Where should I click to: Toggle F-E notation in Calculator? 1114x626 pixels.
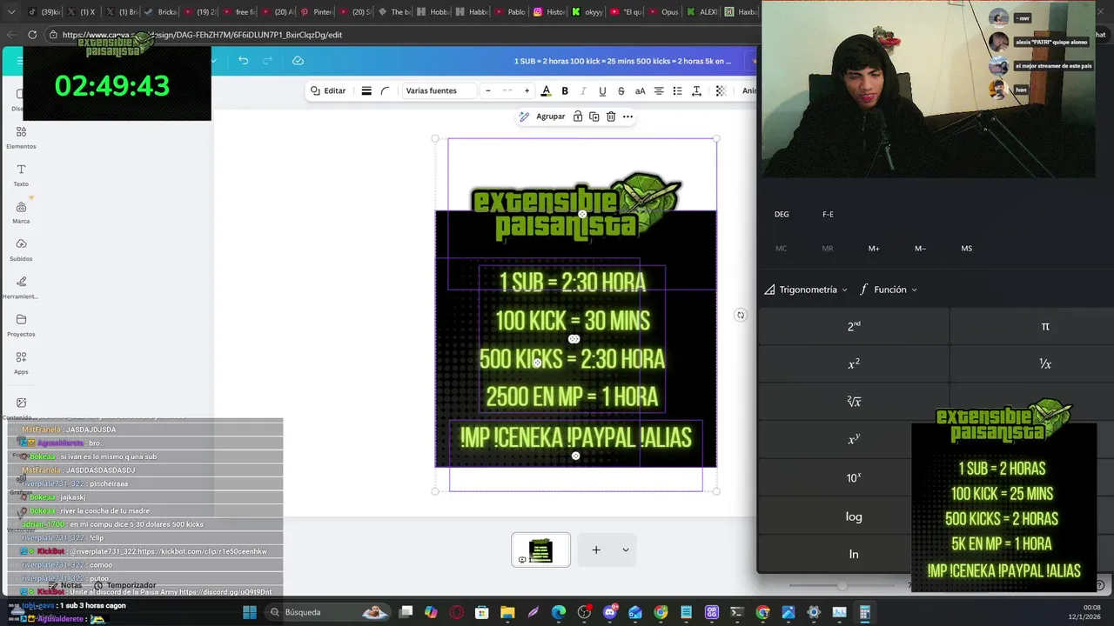click(828, 214)
